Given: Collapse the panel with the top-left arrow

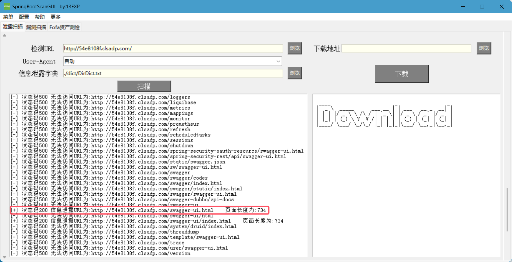Looking at the screenshot, I should tap(5, 35).
